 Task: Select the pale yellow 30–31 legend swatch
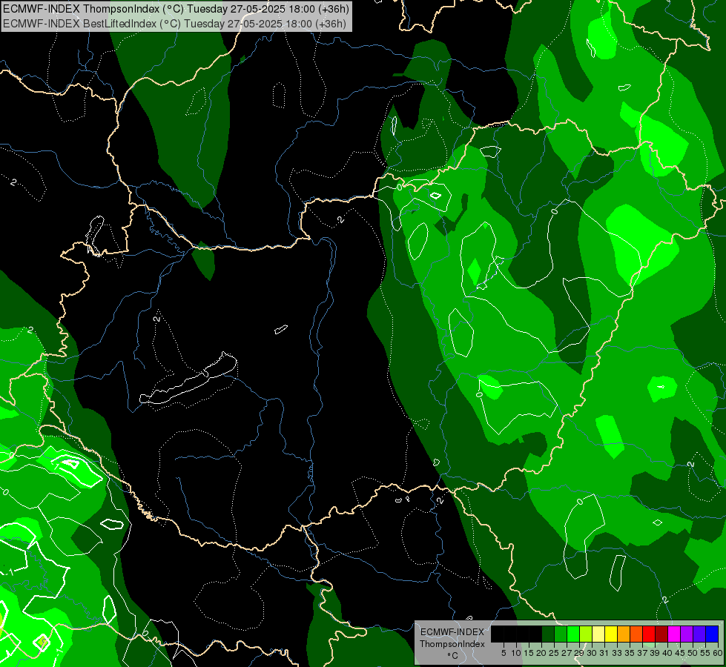[598, 634]
